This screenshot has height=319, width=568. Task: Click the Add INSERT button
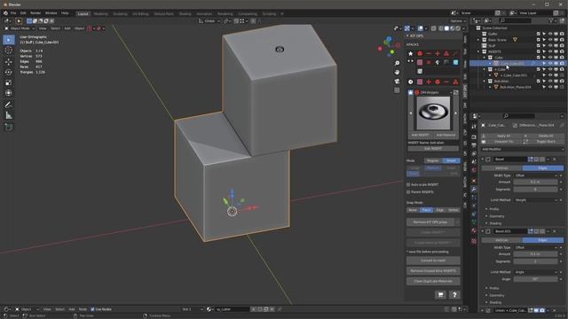(420, 135)
